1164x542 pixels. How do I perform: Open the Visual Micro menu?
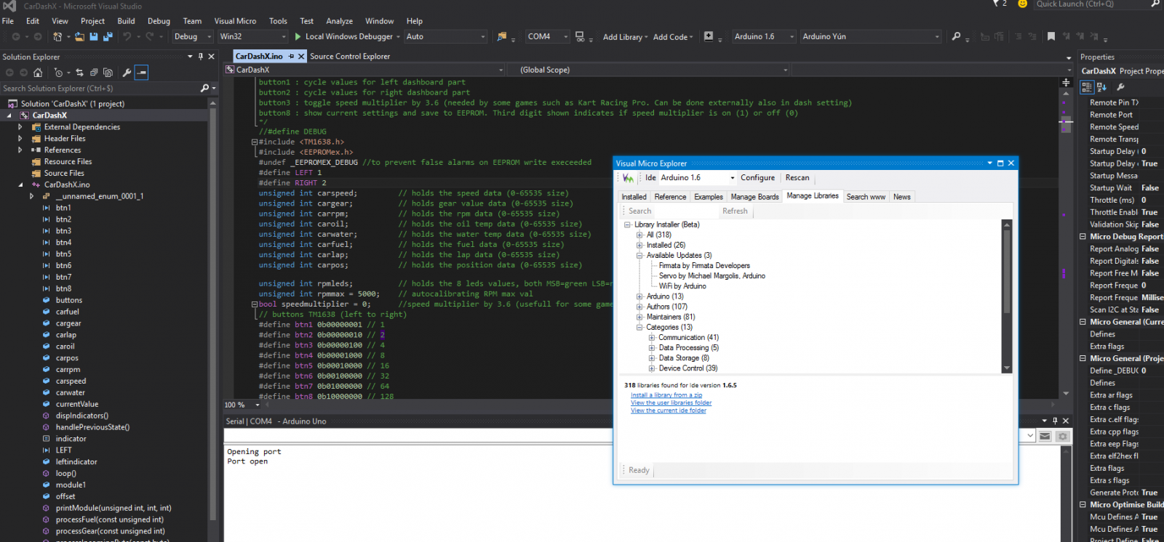pos(235,21)
